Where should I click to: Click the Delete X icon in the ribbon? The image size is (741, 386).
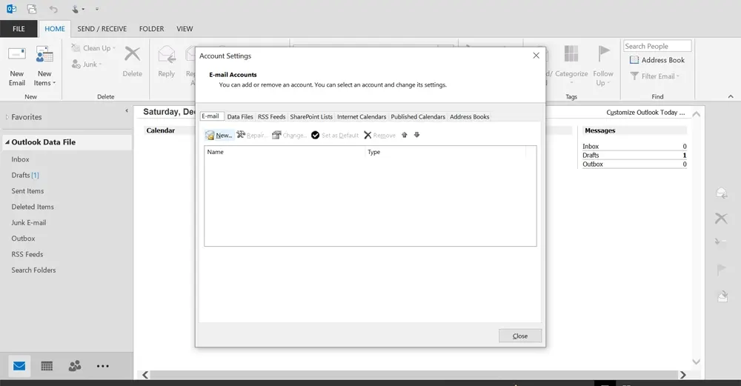click(133, 54)
